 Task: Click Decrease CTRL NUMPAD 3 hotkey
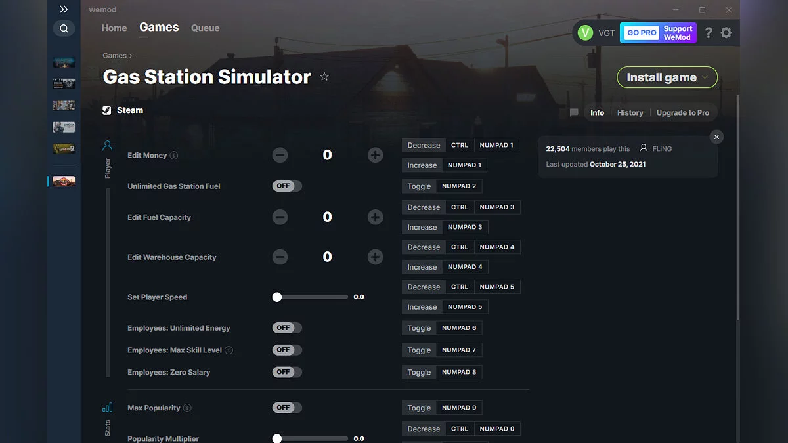pyautogui.click(x=461, y=207)
